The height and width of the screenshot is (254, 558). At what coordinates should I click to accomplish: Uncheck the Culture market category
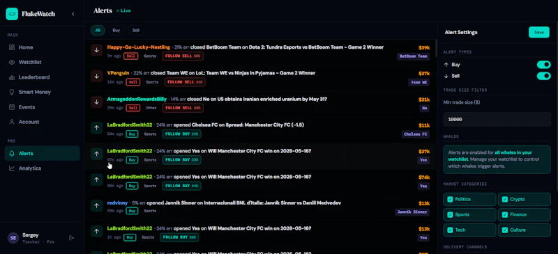pyautogui.click(x=525, y=230)
